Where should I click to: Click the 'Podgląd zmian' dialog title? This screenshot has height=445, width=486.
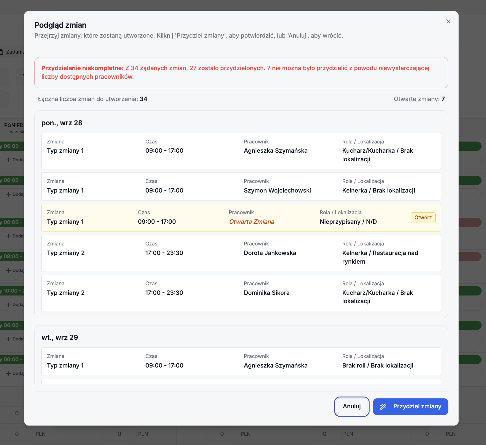(x=61, y=25)
